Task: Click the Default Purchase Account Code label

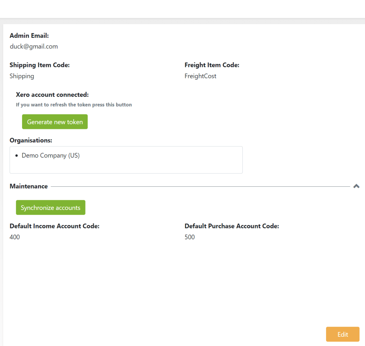Action: point(232,226)
